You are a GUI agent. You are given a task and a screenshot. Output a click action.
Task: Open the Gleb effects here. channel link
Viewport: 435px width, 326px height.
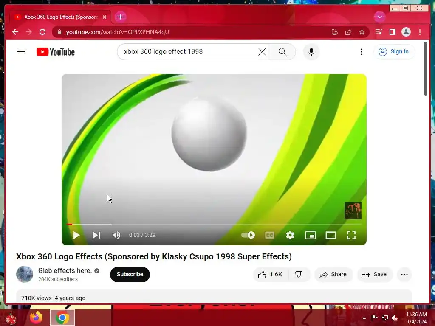point(65,270)
